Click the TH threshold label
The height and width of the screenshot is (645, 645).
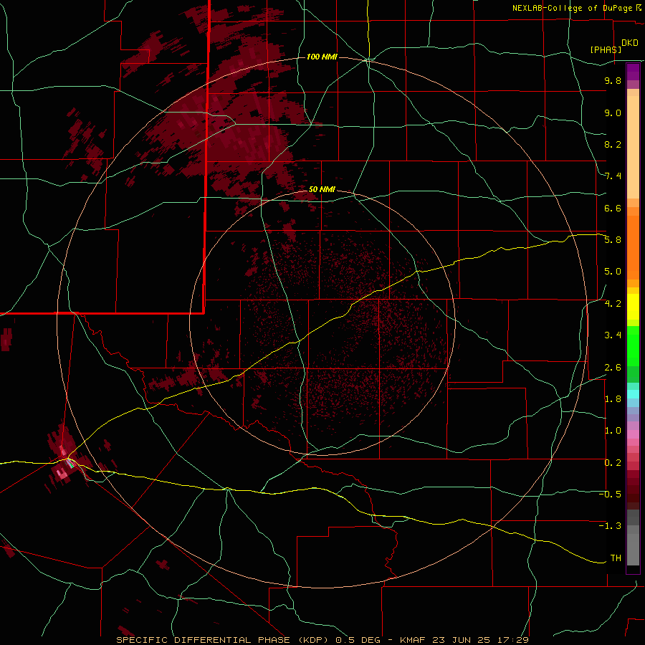(x=616, y=558)
